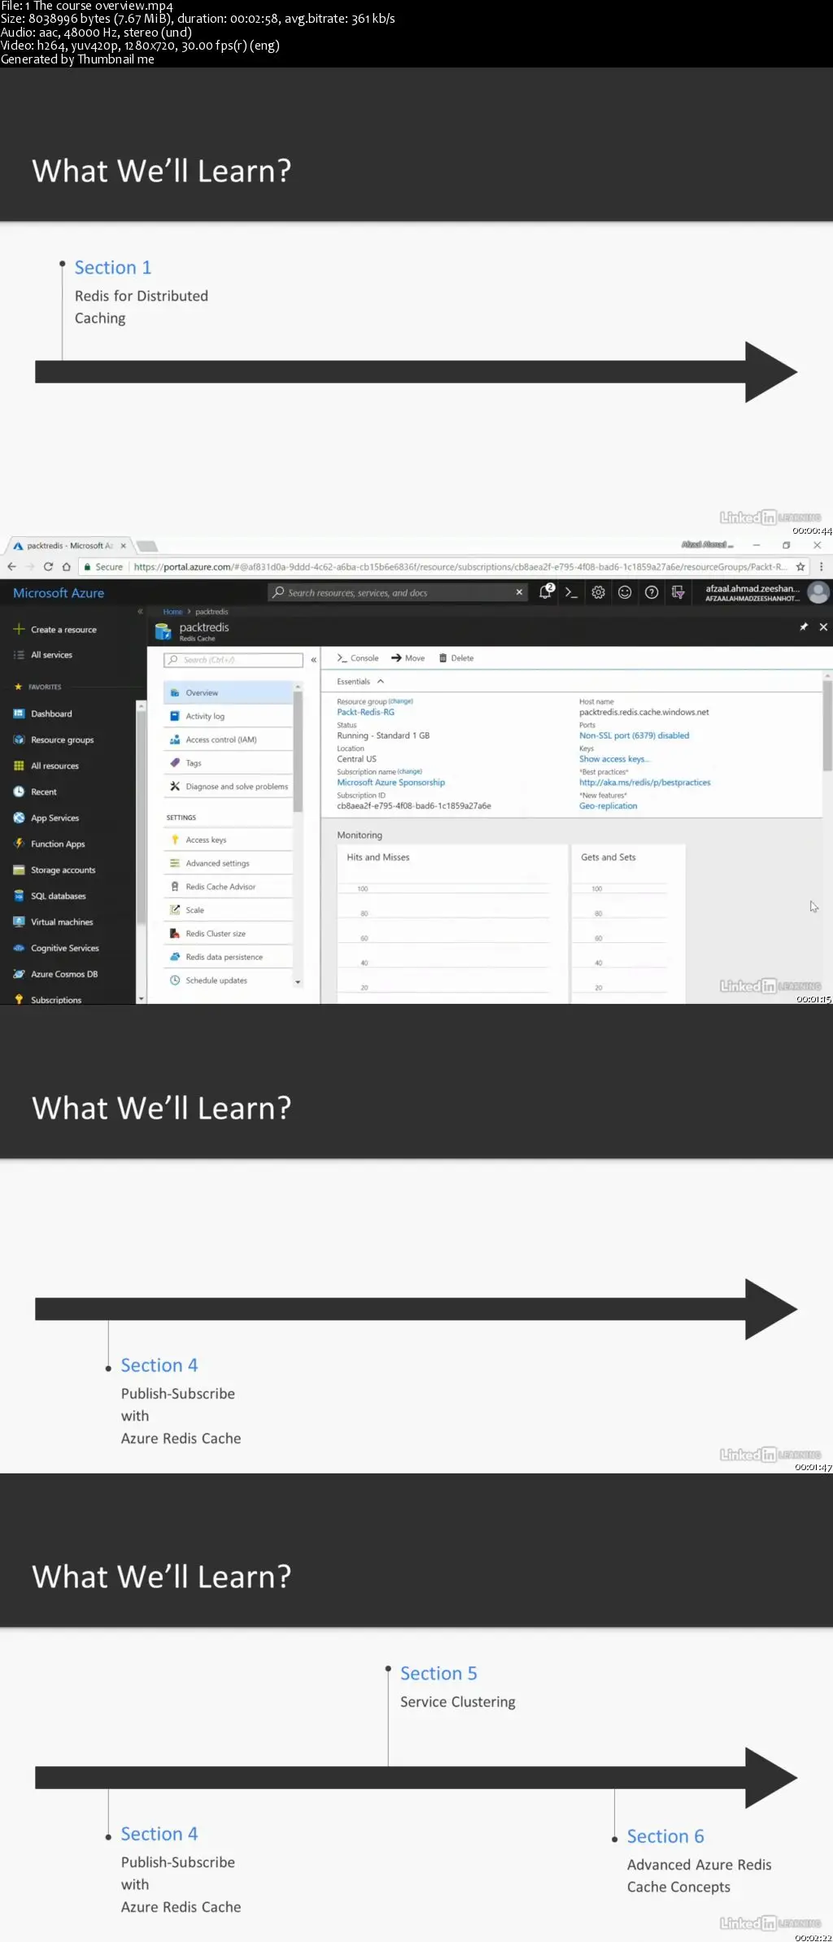The image size is (833, 1942).
Task: Select Overview in resource menu
Action: [x=228, y=693]
